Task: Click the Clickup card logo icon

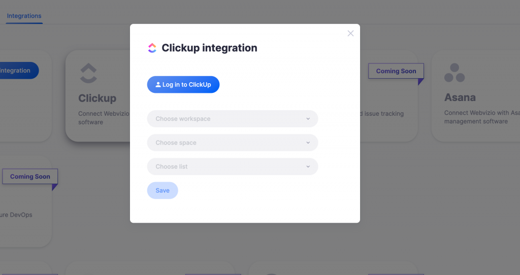Action: click(x=88, y=73)
